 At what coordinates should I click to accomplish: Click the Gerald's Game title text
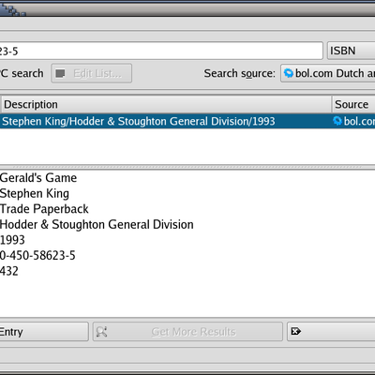click(38, 178)
